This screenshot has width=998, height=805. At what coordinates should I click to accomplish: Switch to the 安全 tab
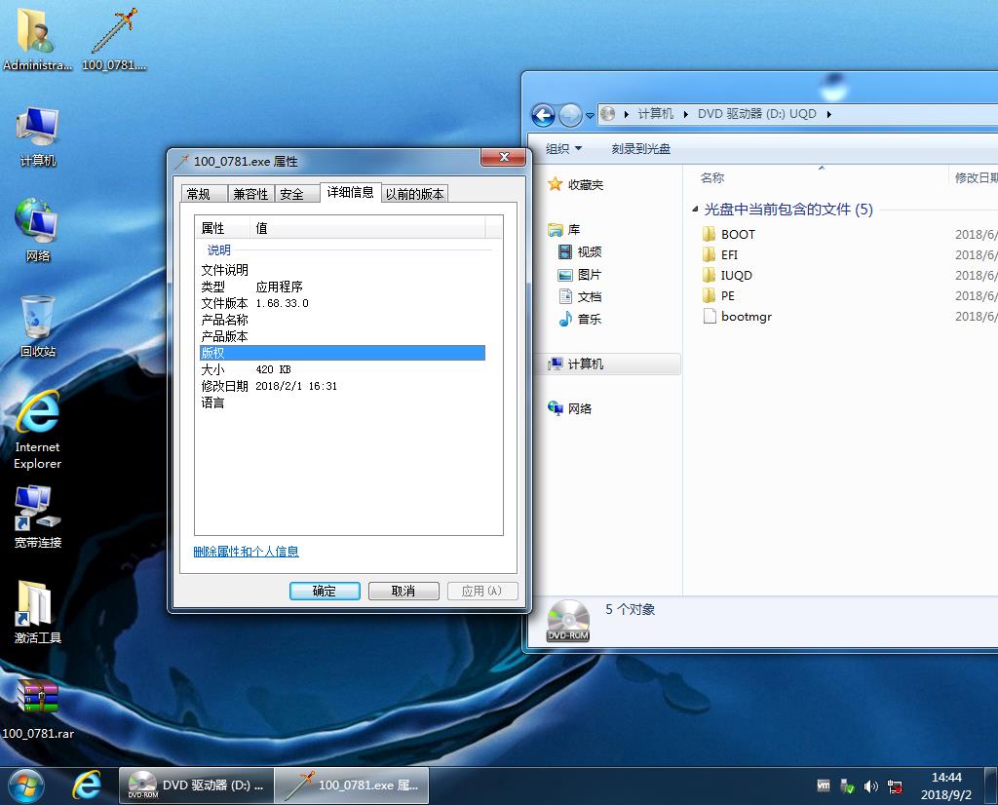296,194
